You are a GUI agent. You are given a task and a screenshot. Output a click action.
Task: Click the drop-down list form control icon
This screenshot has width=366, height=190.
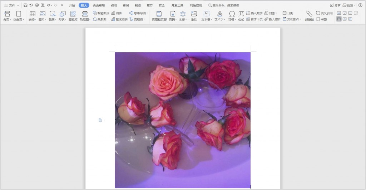(350, 13)
